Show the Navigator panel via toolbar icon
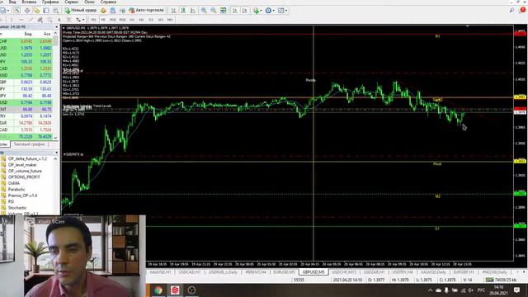 (x=36, y=11)
